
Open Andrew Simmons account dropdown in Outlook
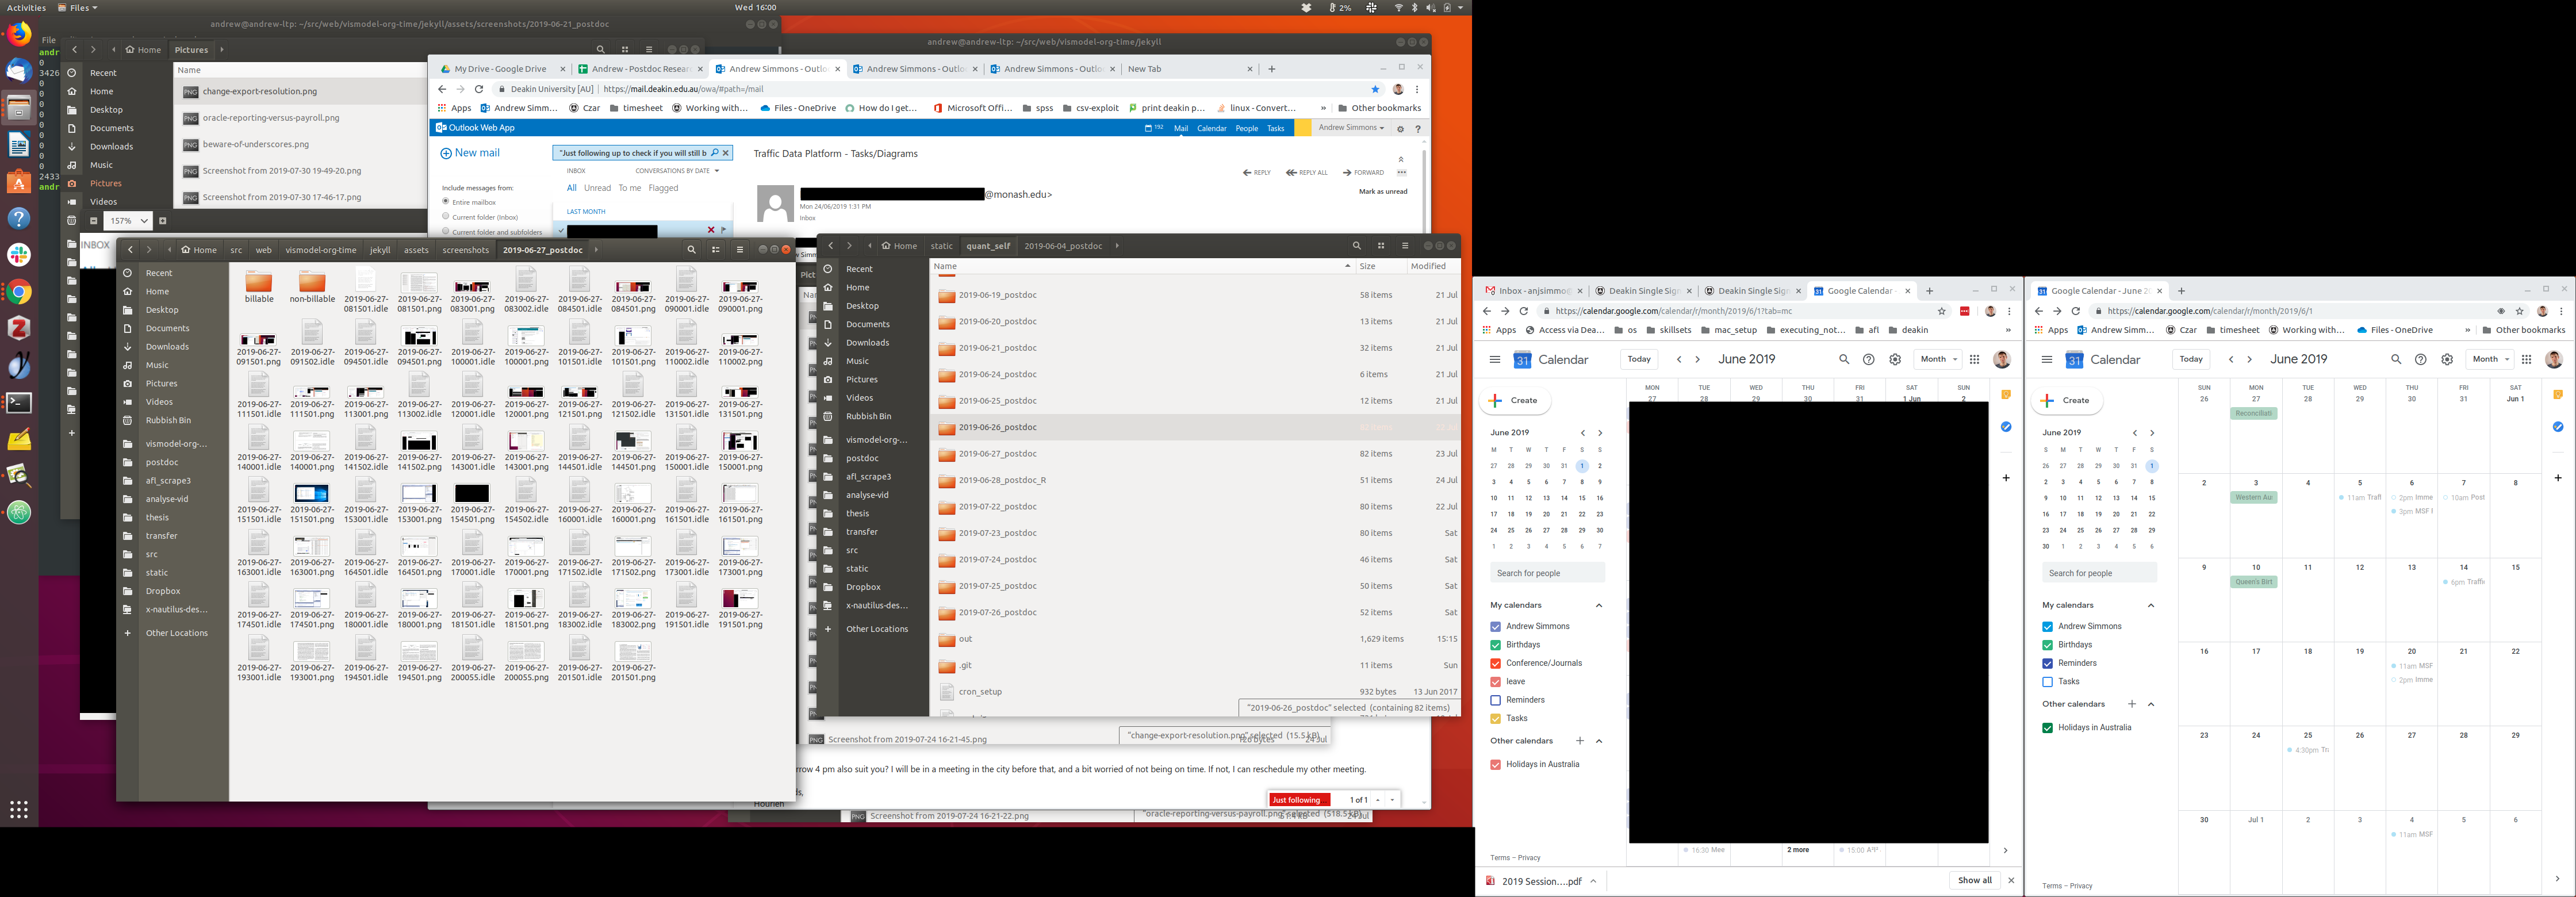pos(1351,128)
